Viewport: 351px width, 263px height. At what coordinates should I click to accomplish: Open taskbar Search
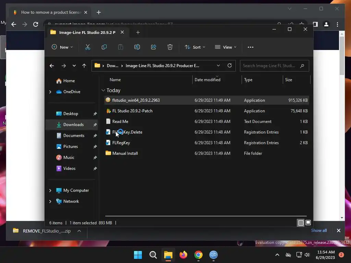(153, 255)
